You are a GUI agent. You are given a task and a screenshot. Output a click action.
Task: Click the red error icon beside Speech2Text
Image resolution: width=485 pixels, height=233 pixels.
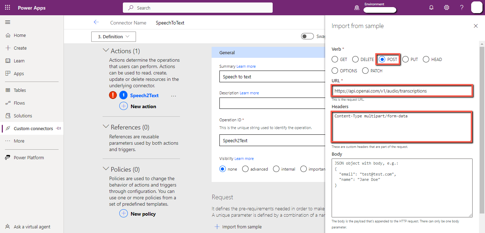tap(113, 95)
